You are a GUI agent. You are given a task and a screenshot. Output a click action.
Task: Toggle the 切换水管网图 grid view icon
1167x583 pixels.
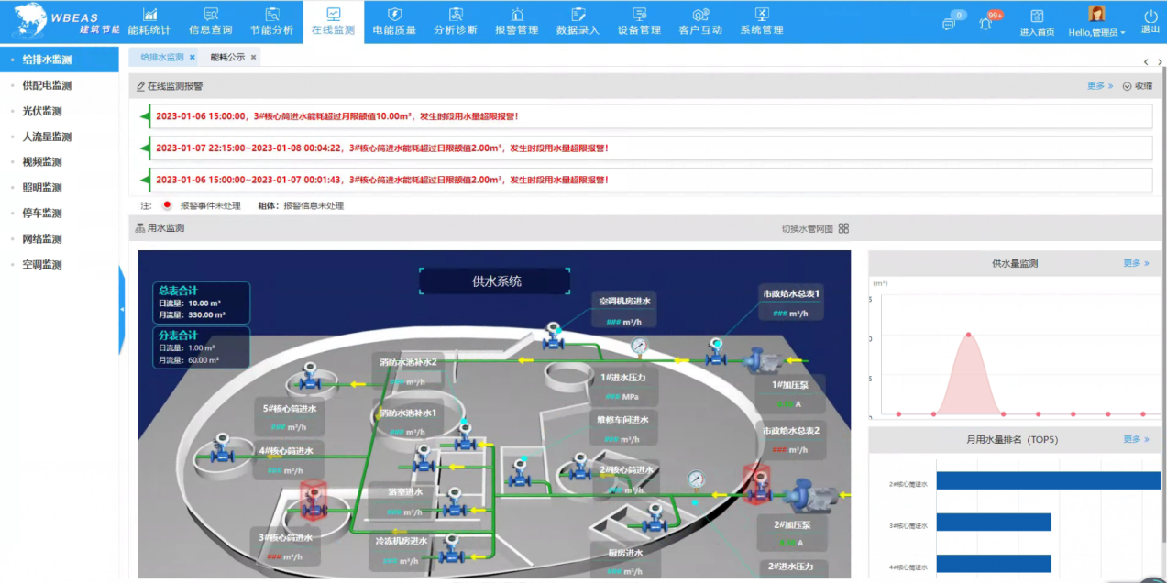(843, 228)
